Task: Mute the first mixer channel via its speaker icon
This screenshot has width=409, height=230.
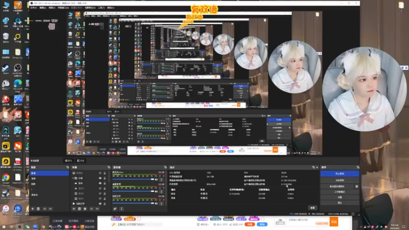Action: coord(156,179)
